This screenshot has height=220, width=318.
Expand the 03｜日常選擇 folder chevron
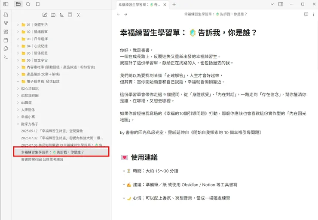click(18, 39)
